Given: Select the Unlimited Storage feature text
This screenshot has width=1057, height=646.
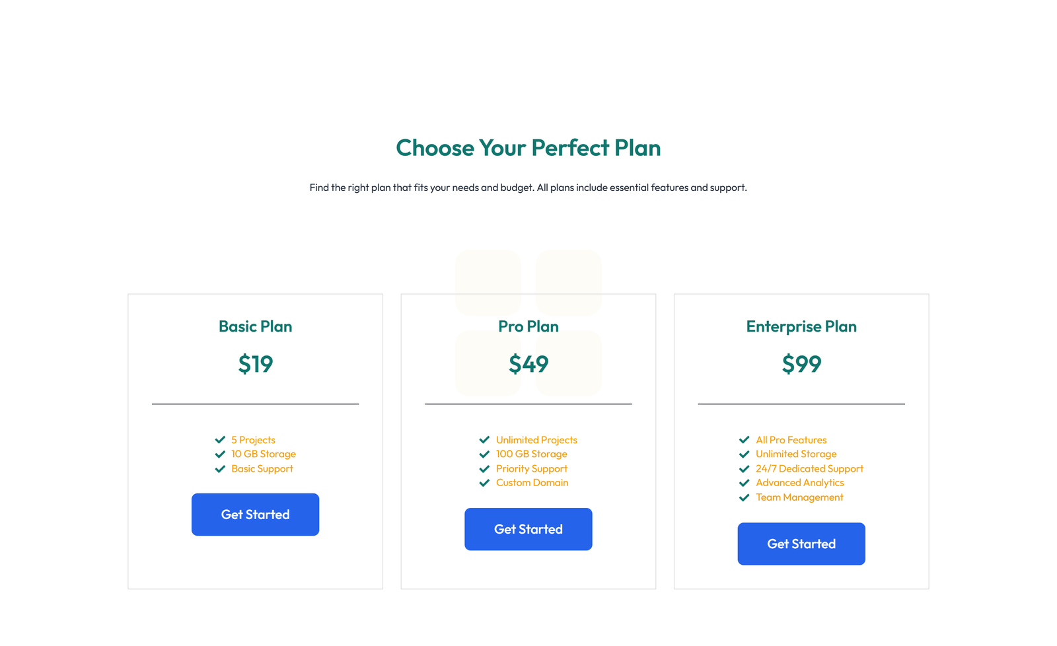Looking at the screenshot, I should [x=795, y=454].
